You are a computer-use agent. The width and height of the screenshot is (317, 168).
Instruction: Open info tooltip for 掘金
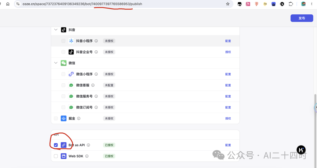(x=79, y=118)
